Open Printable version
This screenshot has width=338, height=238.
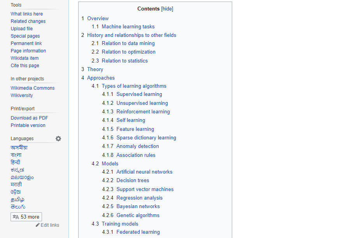pos(28,125)
